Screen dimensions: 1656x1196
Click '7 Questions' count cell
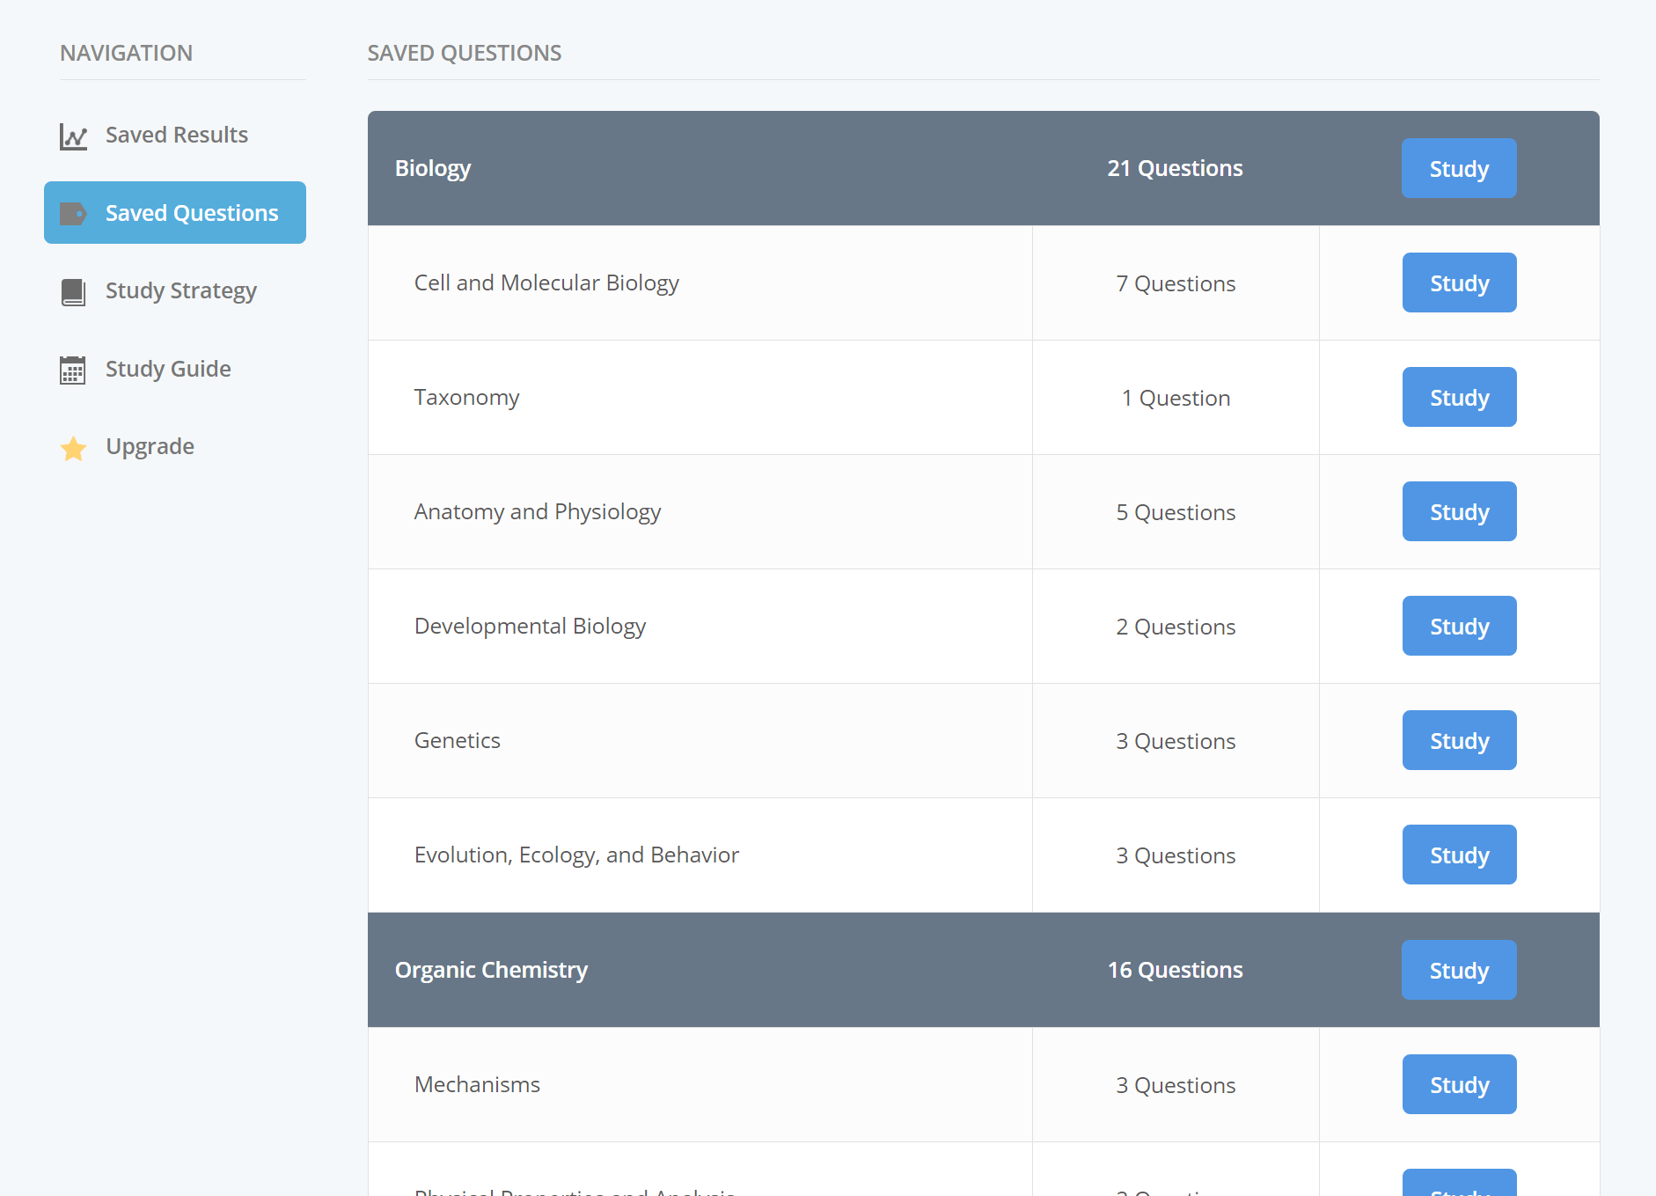[x=1176, y=283]
